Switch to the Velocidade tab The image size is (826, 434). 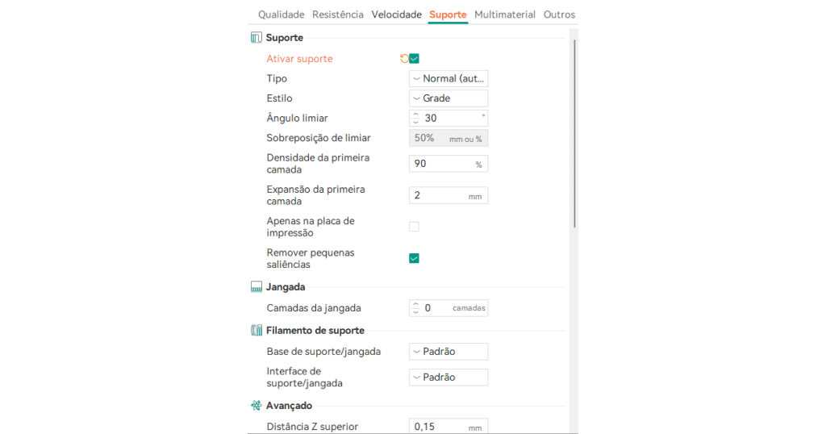coord(396,15)
